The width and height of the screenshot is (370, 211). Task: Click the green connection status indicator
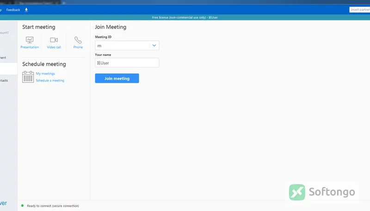click(22, 205)
